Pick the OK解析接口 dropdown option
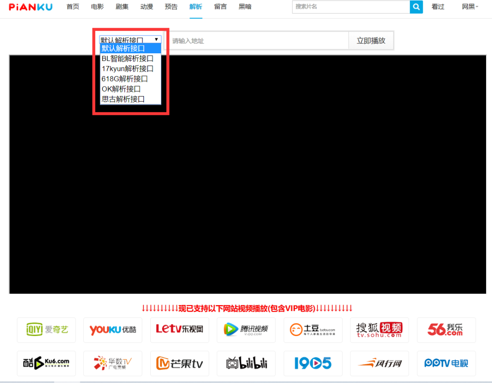The image size is (492, 383). (x=121, y=89)
